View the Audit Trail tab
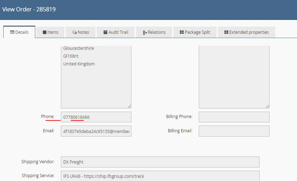 point(116,32)
